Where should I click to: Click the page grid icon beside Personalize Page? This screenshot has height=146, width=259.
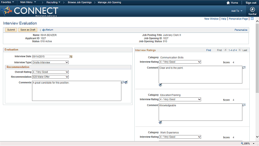pyautogui.click(x=252, y=19)
